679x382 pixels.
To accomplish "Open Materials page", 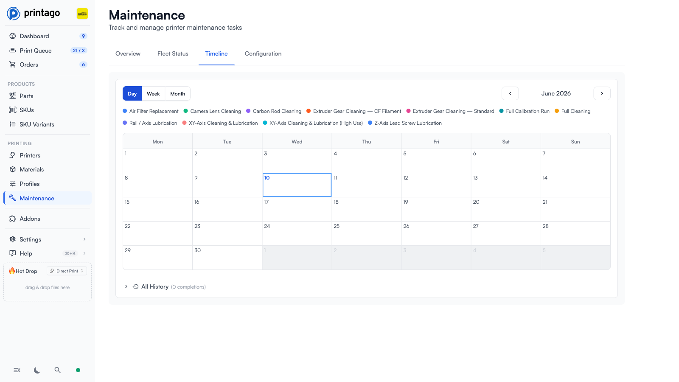I will coord(48,169).
